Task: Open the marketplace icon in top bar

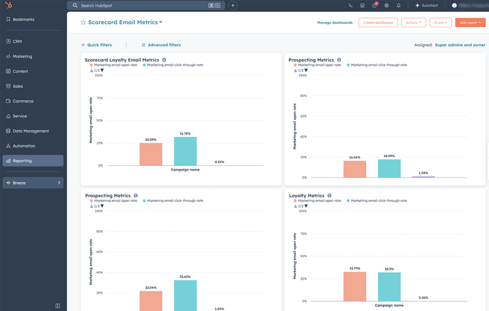Action: pos(362,6)
